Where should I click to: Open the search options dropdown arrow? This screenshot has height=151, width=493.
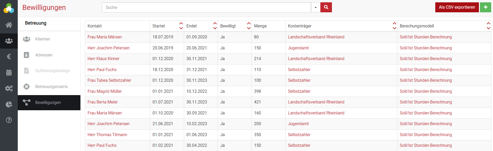tap(316, 7)
